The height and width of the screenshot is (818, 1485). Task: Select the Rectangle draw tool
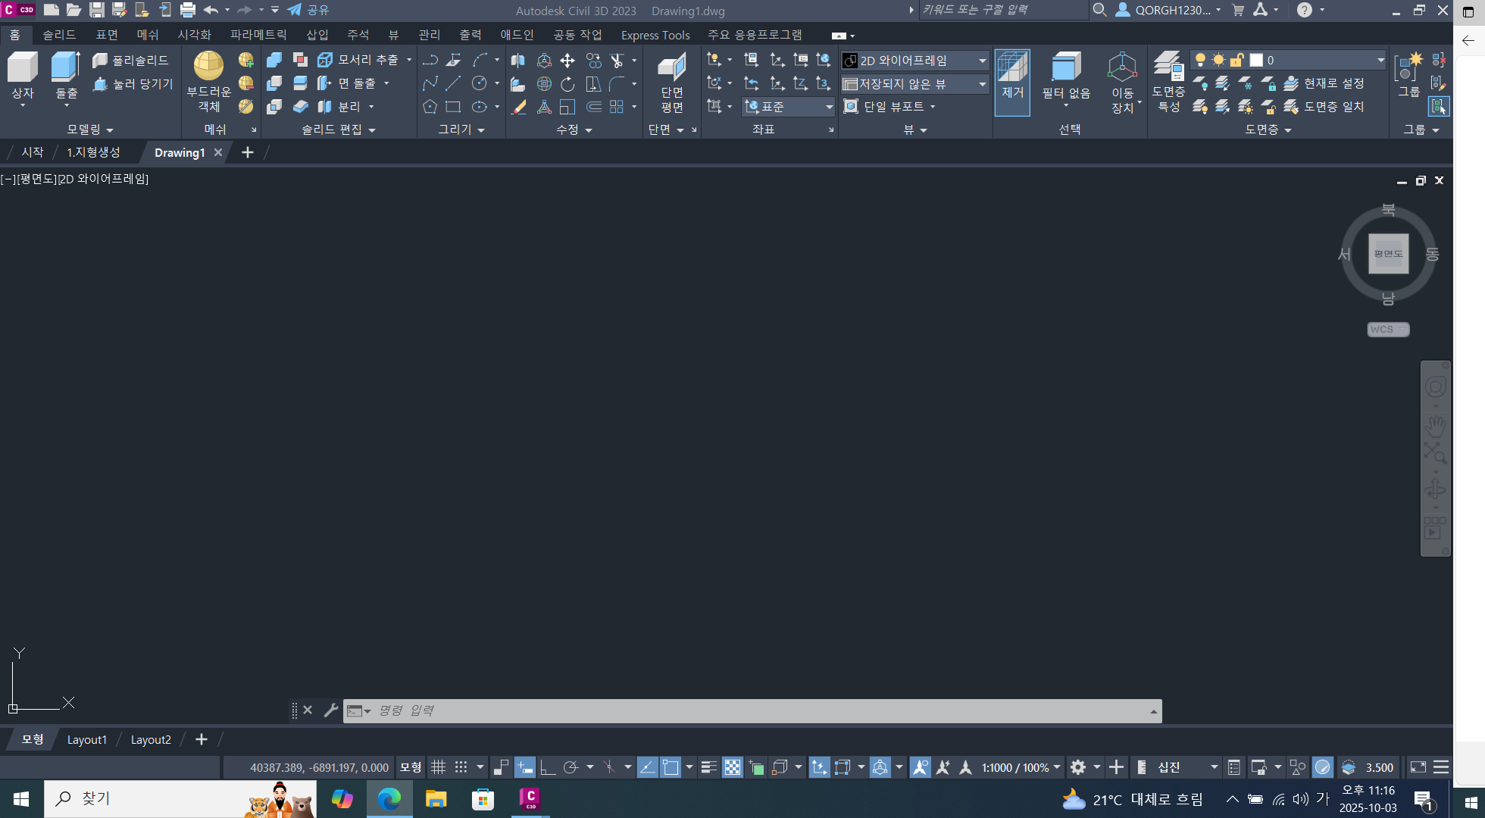click(x=453, y=107)
